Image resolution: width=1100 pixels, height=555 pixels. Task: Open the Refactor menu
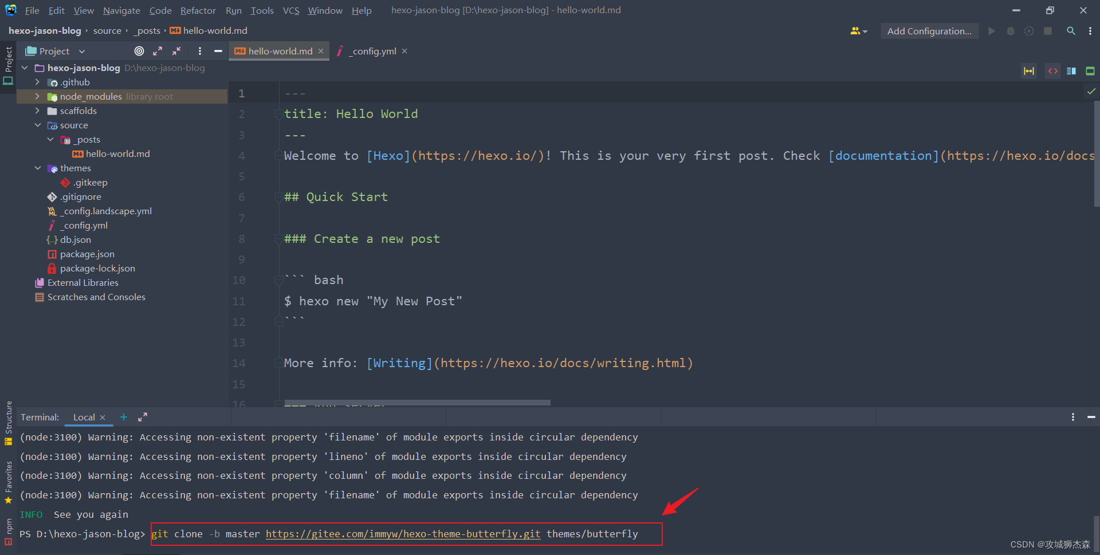pos(198,10)
